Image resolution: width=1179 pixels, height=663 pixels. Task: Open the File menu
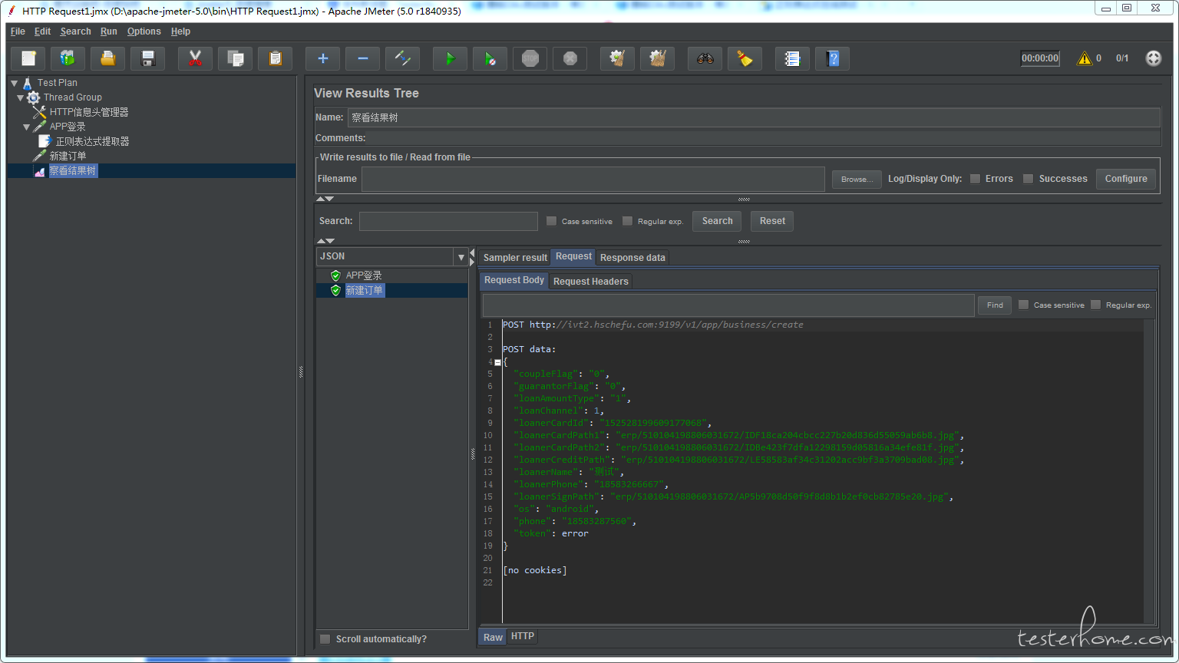pos(18,31)
